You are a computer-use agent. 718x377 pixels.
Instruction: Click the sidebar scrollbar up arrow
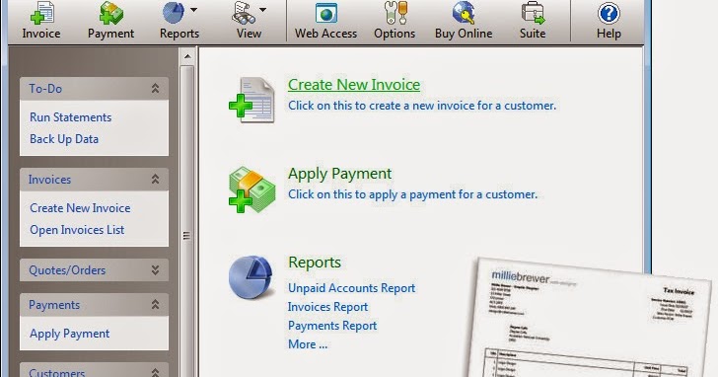click(187, 57)
